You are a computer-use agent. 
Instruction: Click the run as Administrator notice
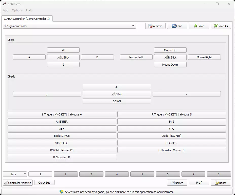tap(117, 192)
